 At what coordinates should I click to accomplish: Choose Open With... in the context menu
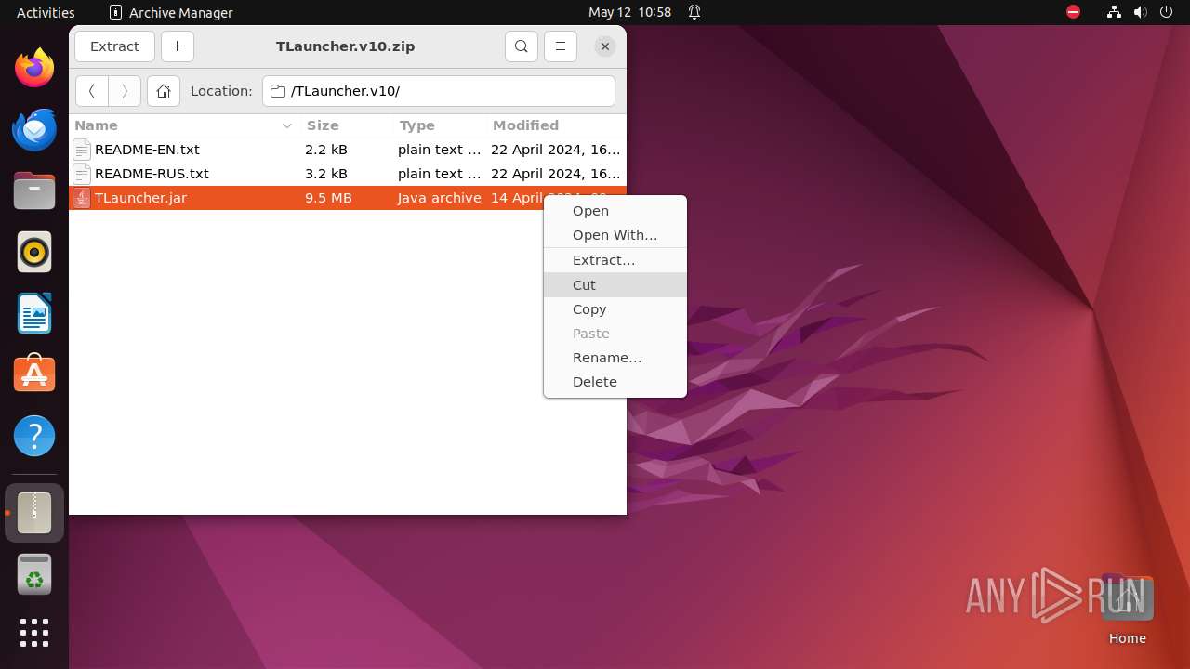click(x=615, y=235)
